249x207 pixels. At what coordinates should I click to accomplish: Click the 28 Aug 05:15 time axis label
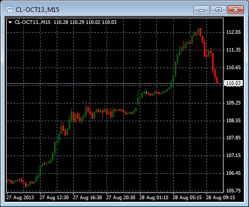[x=187, y=198]
